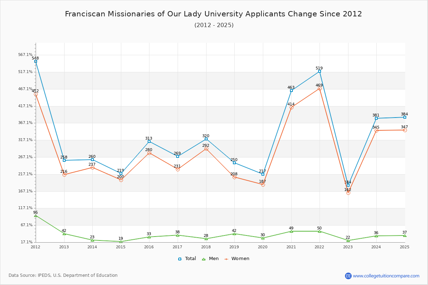Click the Data Source IPEDS credit text
Image resolution: width=428 pixels, height=285 pixels.
(x=63, y=275)
